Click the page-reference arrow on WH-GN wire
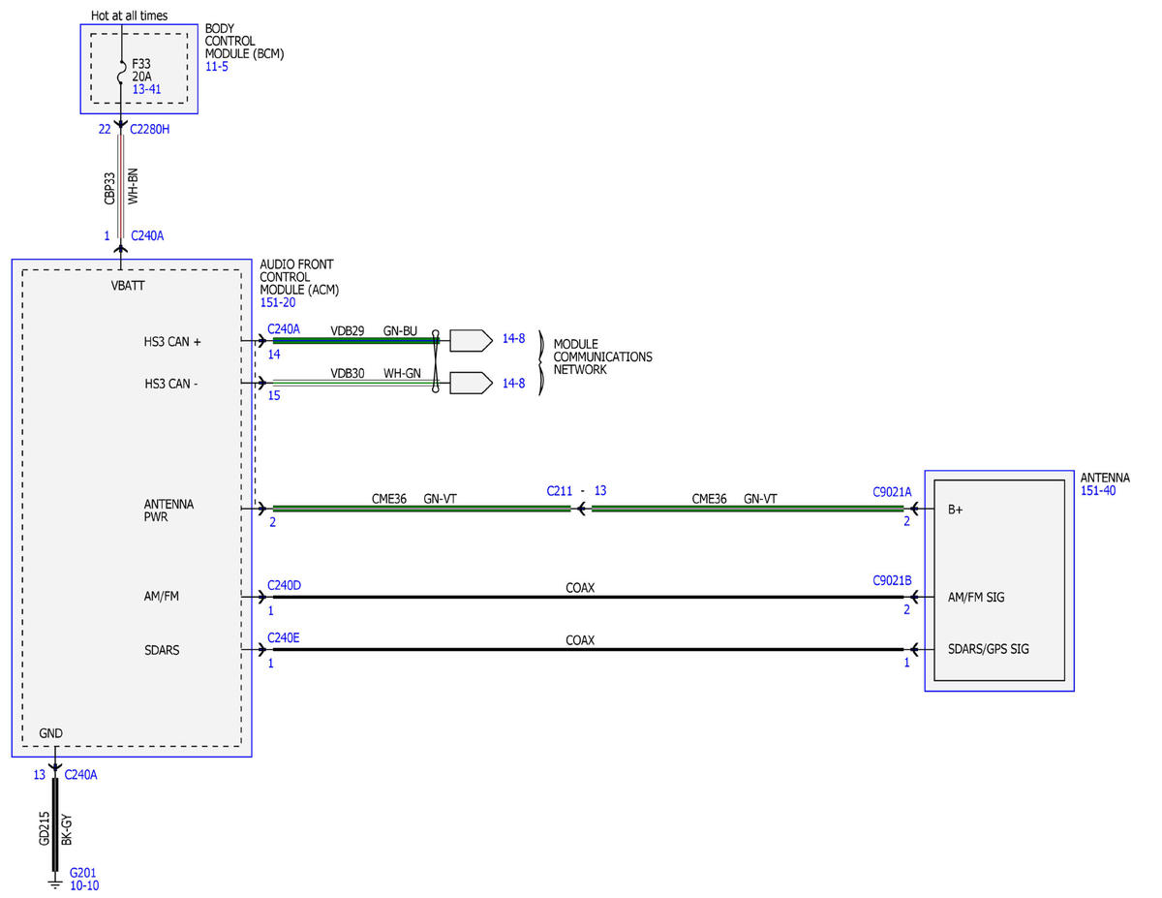1162x898 pixels. point(472,383)
